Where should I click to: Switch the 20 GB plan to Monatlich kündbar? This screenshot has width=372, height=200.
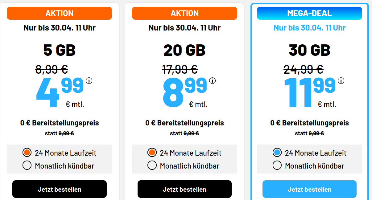[152, 165]
